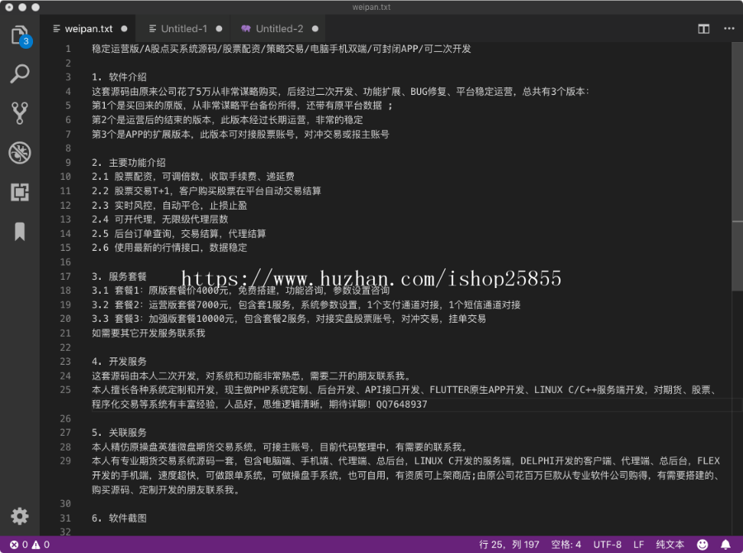Viewport: 743px width, 553px height.
Task: Split the editor with layout icon
Action: 703,29
